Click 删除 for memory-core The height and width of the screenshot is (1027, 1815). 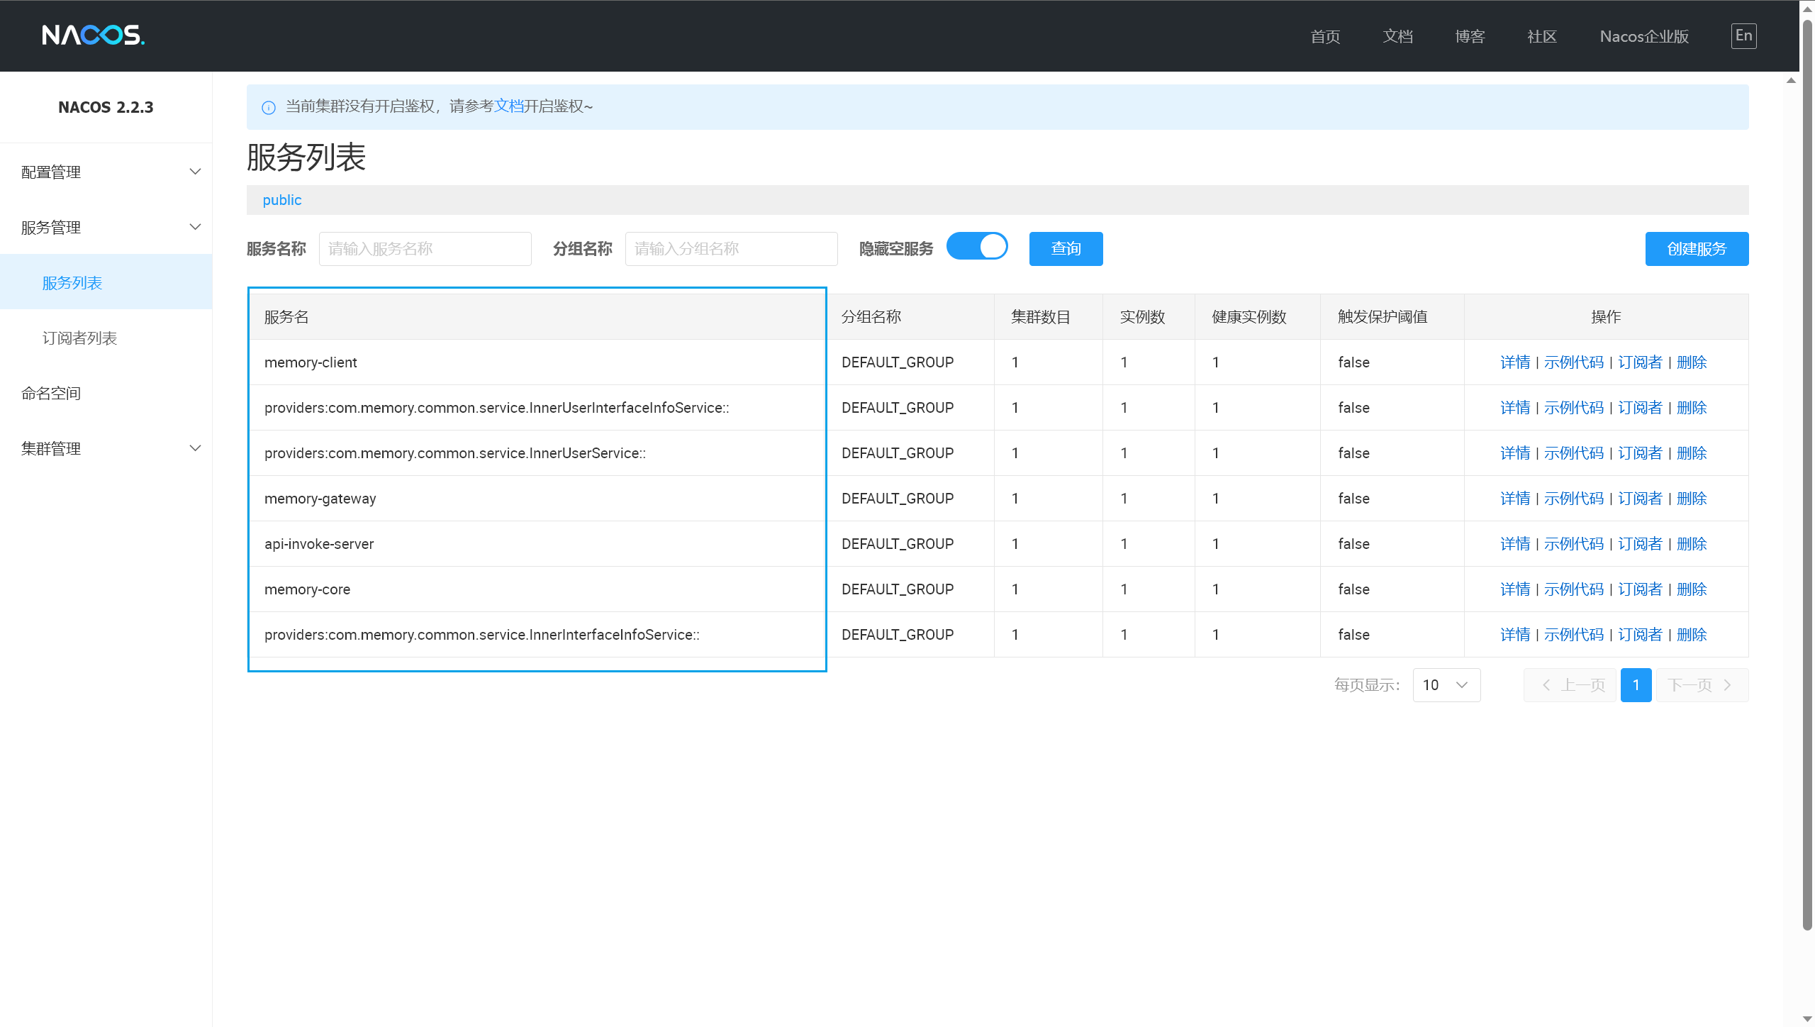[x=1691, y=589]
